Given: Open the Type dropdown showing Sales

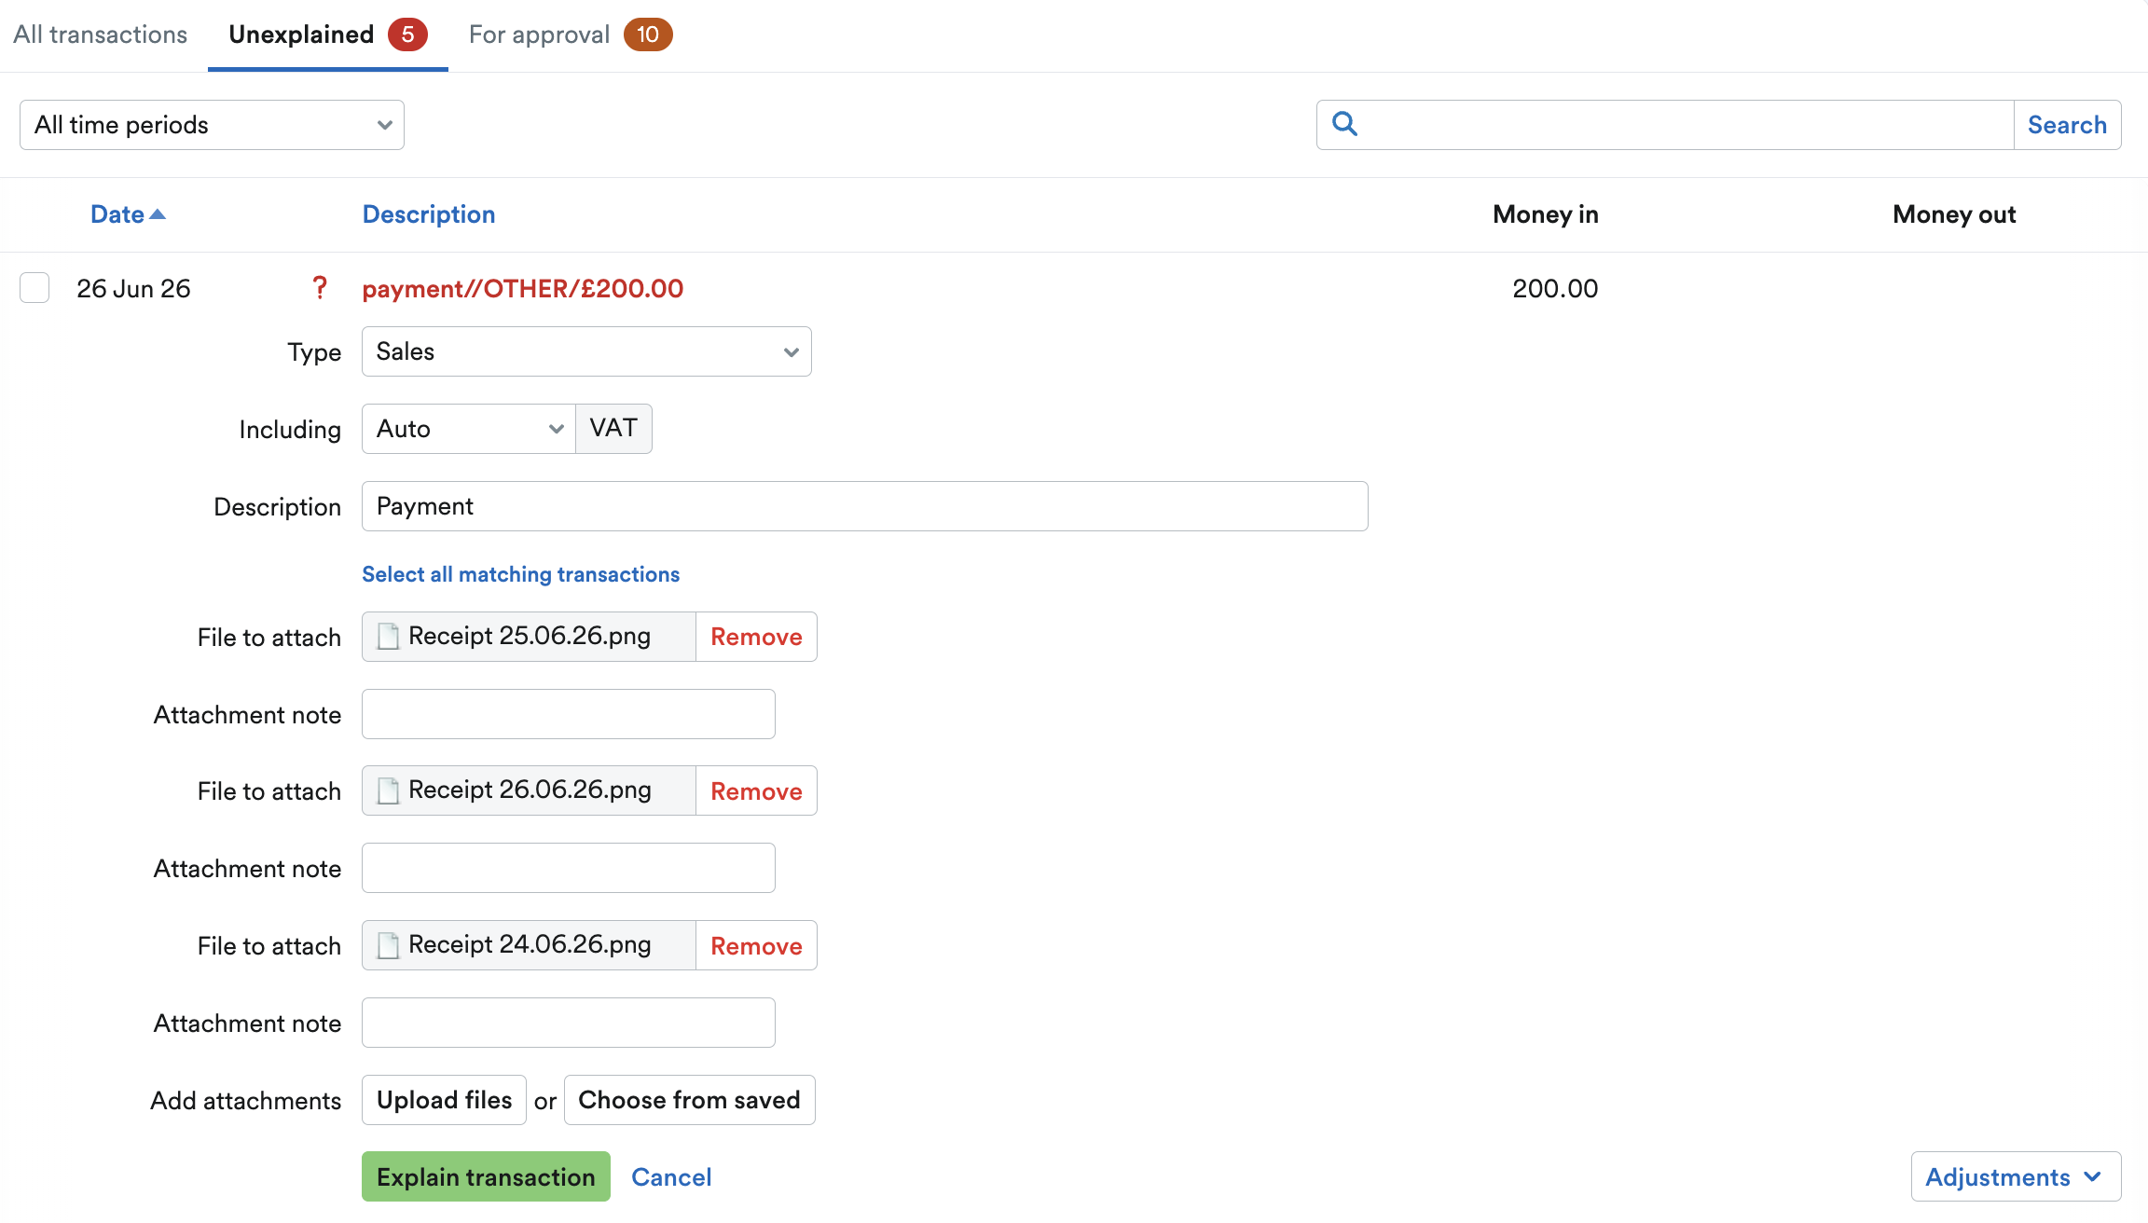Looking at the screenshot, I should pyautogui.click(x=586, y=351).
